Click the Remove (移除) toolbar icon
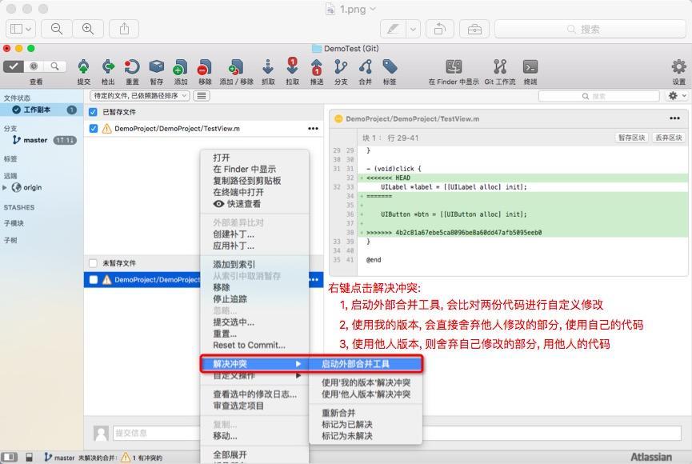 205,67
